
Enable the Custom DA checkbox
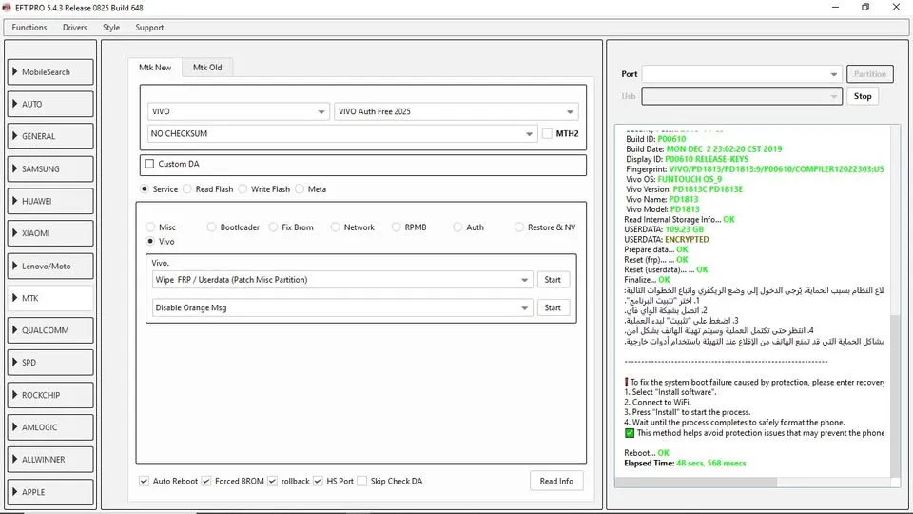[x=149, y=165]
